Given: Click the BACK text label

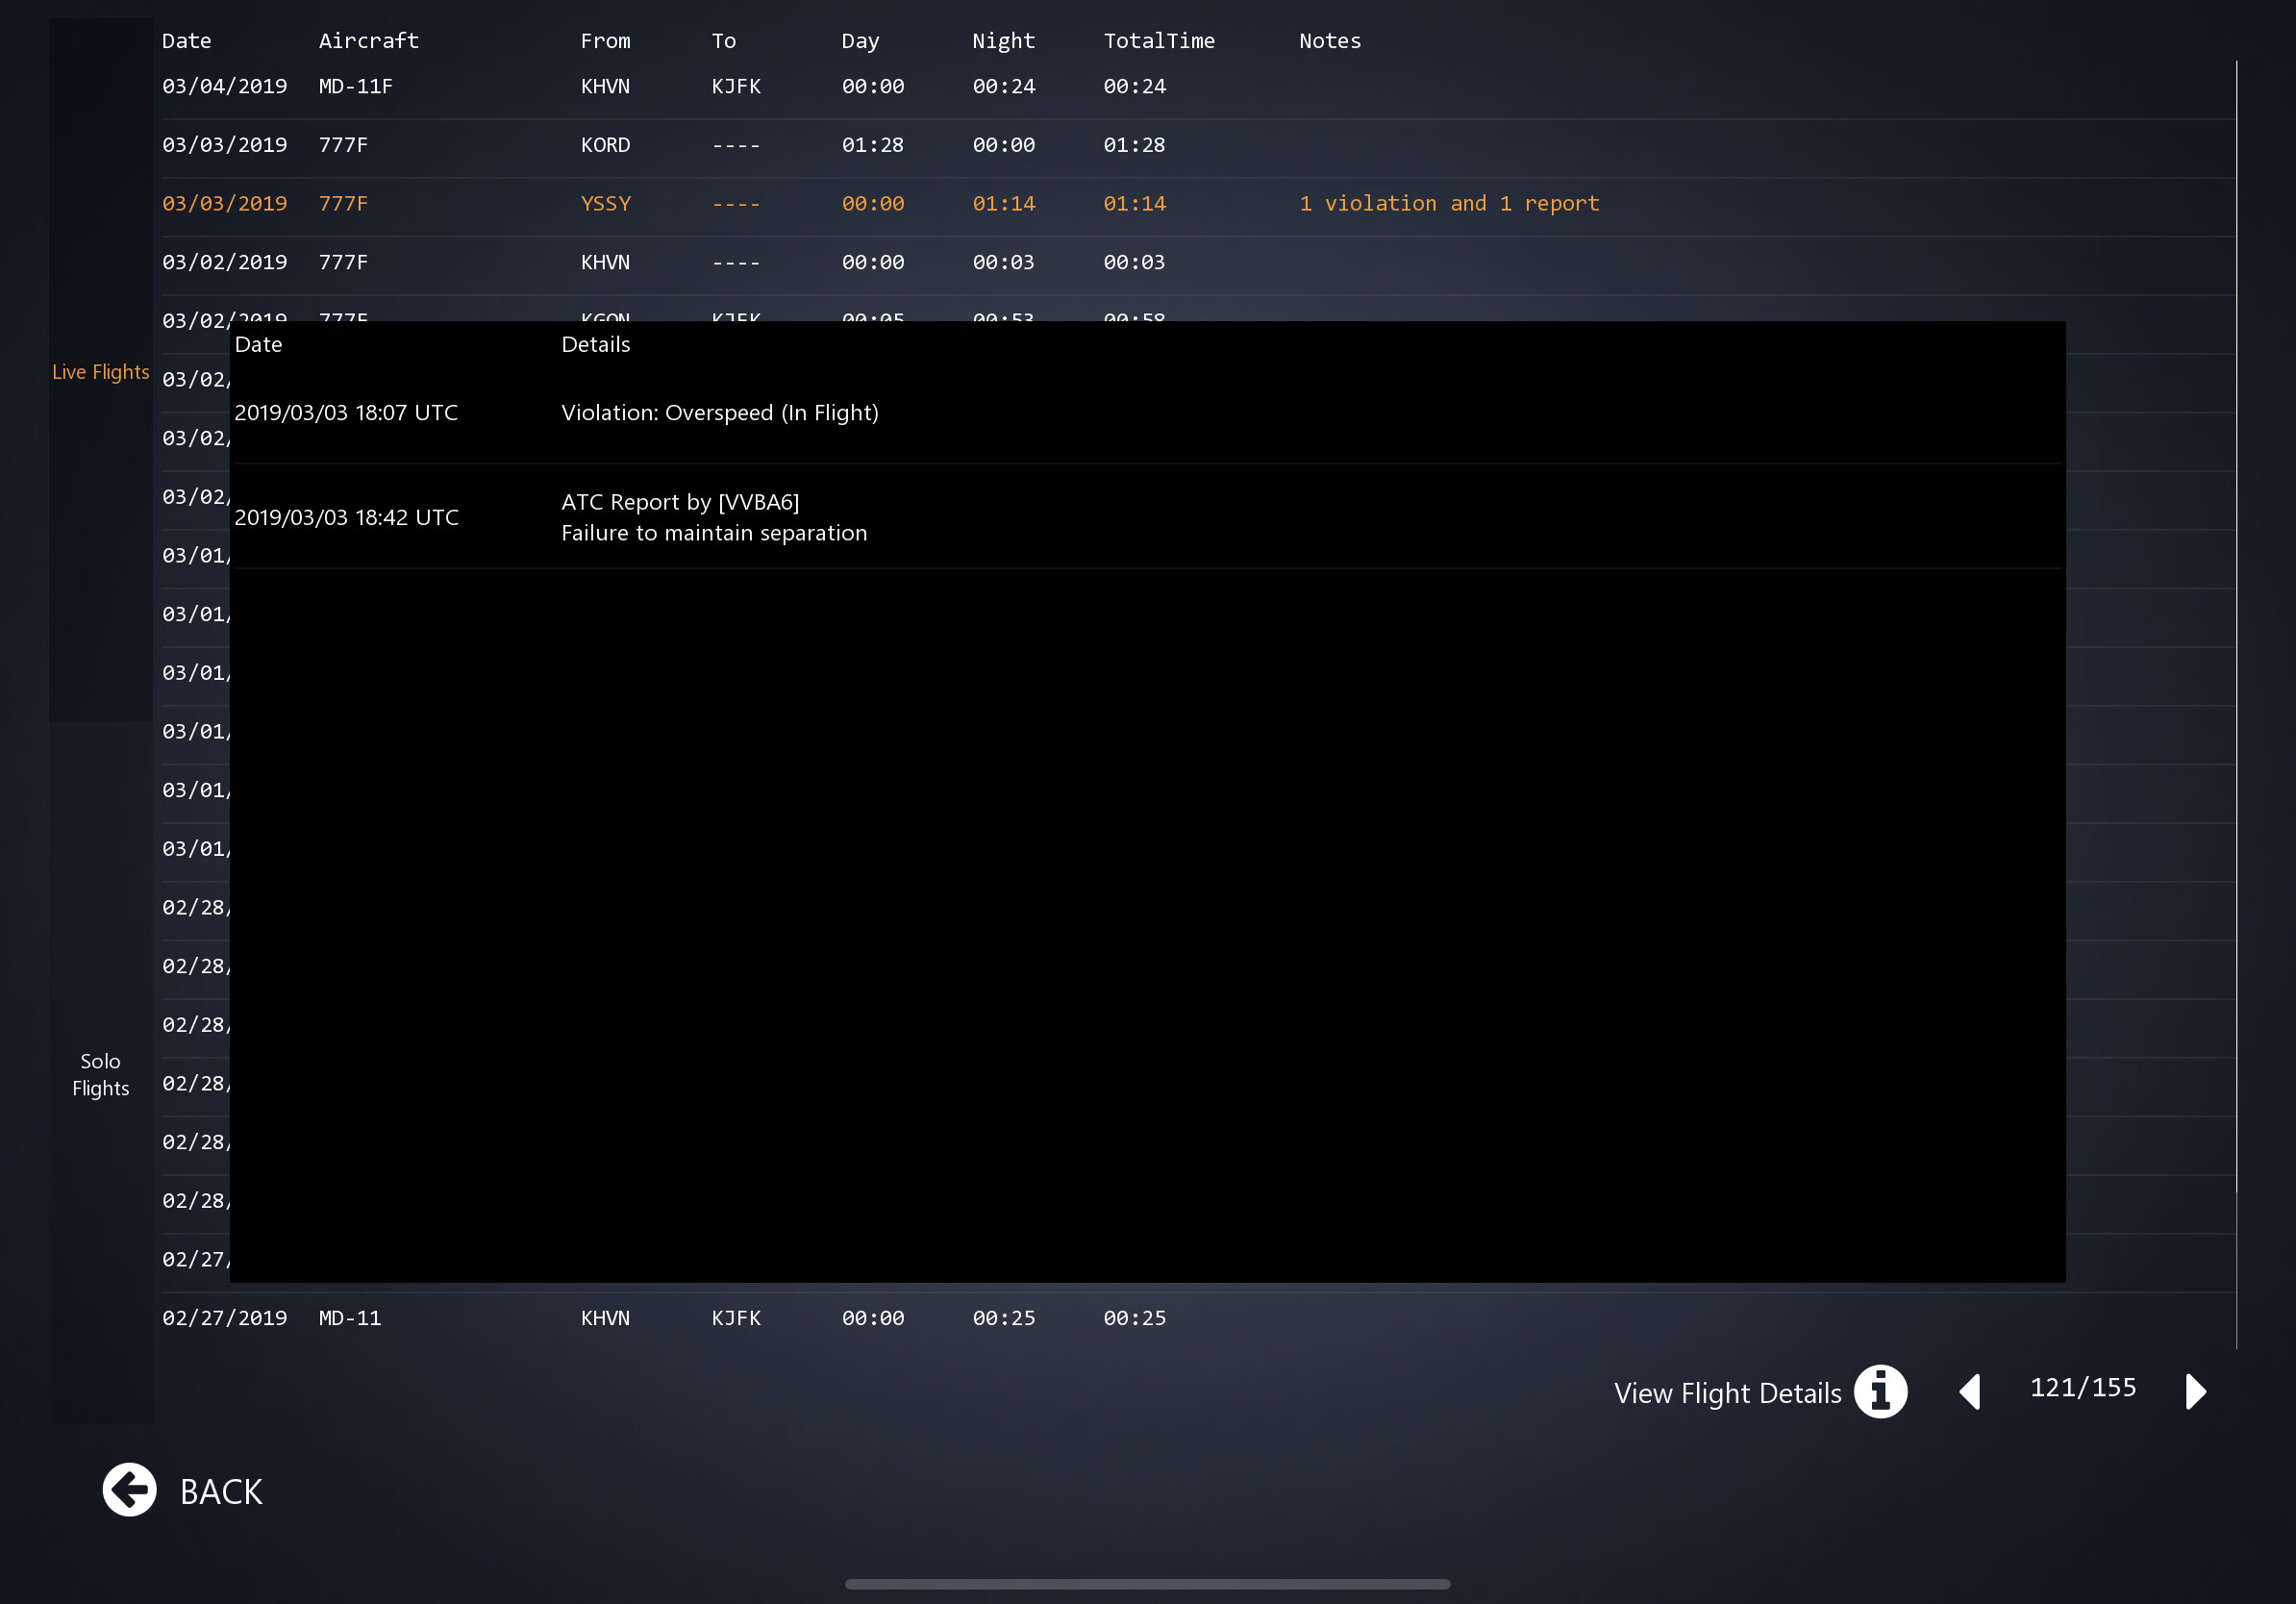Looking at the screenshot, I should pos(221,1491).
